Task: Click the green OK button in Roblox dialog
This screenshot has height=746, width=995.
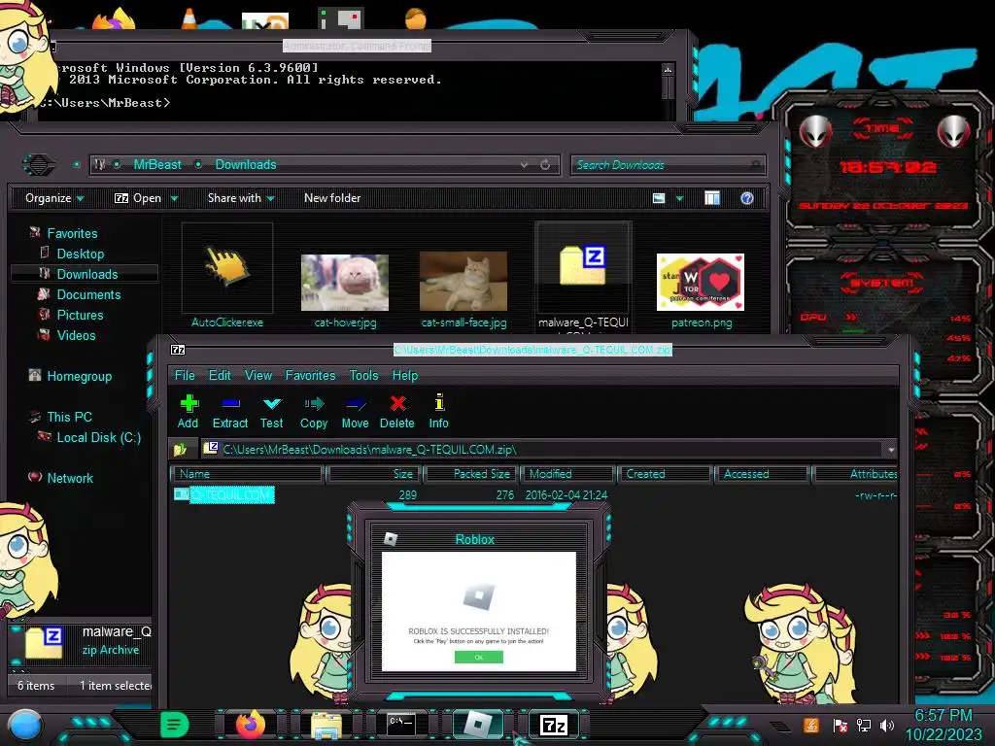Action: (x=479, y=658)
